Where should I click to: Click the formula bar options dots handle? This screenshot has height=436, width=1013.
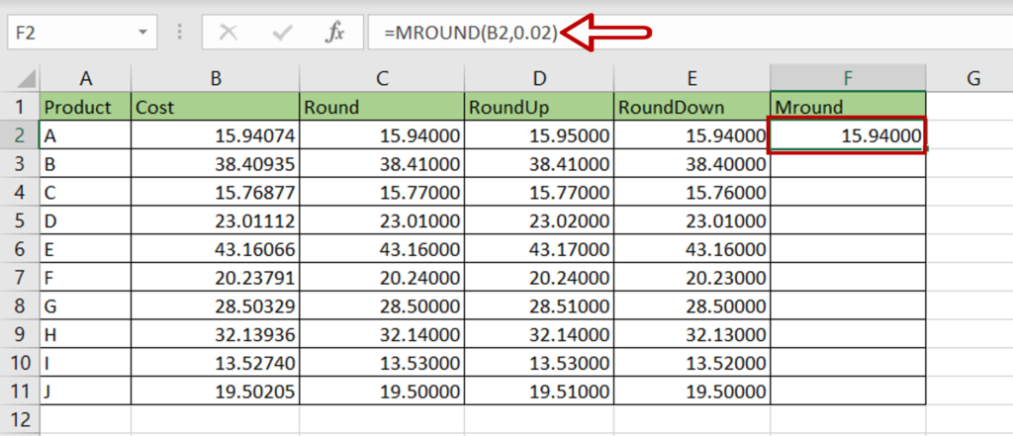(x=180, y=33)
